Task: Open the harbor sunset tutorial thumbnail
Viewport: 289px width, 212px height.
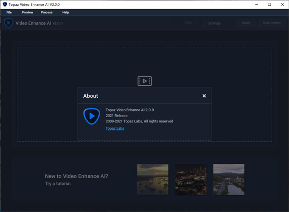Action: click(153, 179)
